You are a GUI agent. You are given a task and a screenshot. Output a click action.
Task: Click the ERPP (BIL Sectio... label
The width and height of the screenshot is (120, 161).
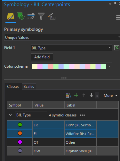click(x=80, y=125)
